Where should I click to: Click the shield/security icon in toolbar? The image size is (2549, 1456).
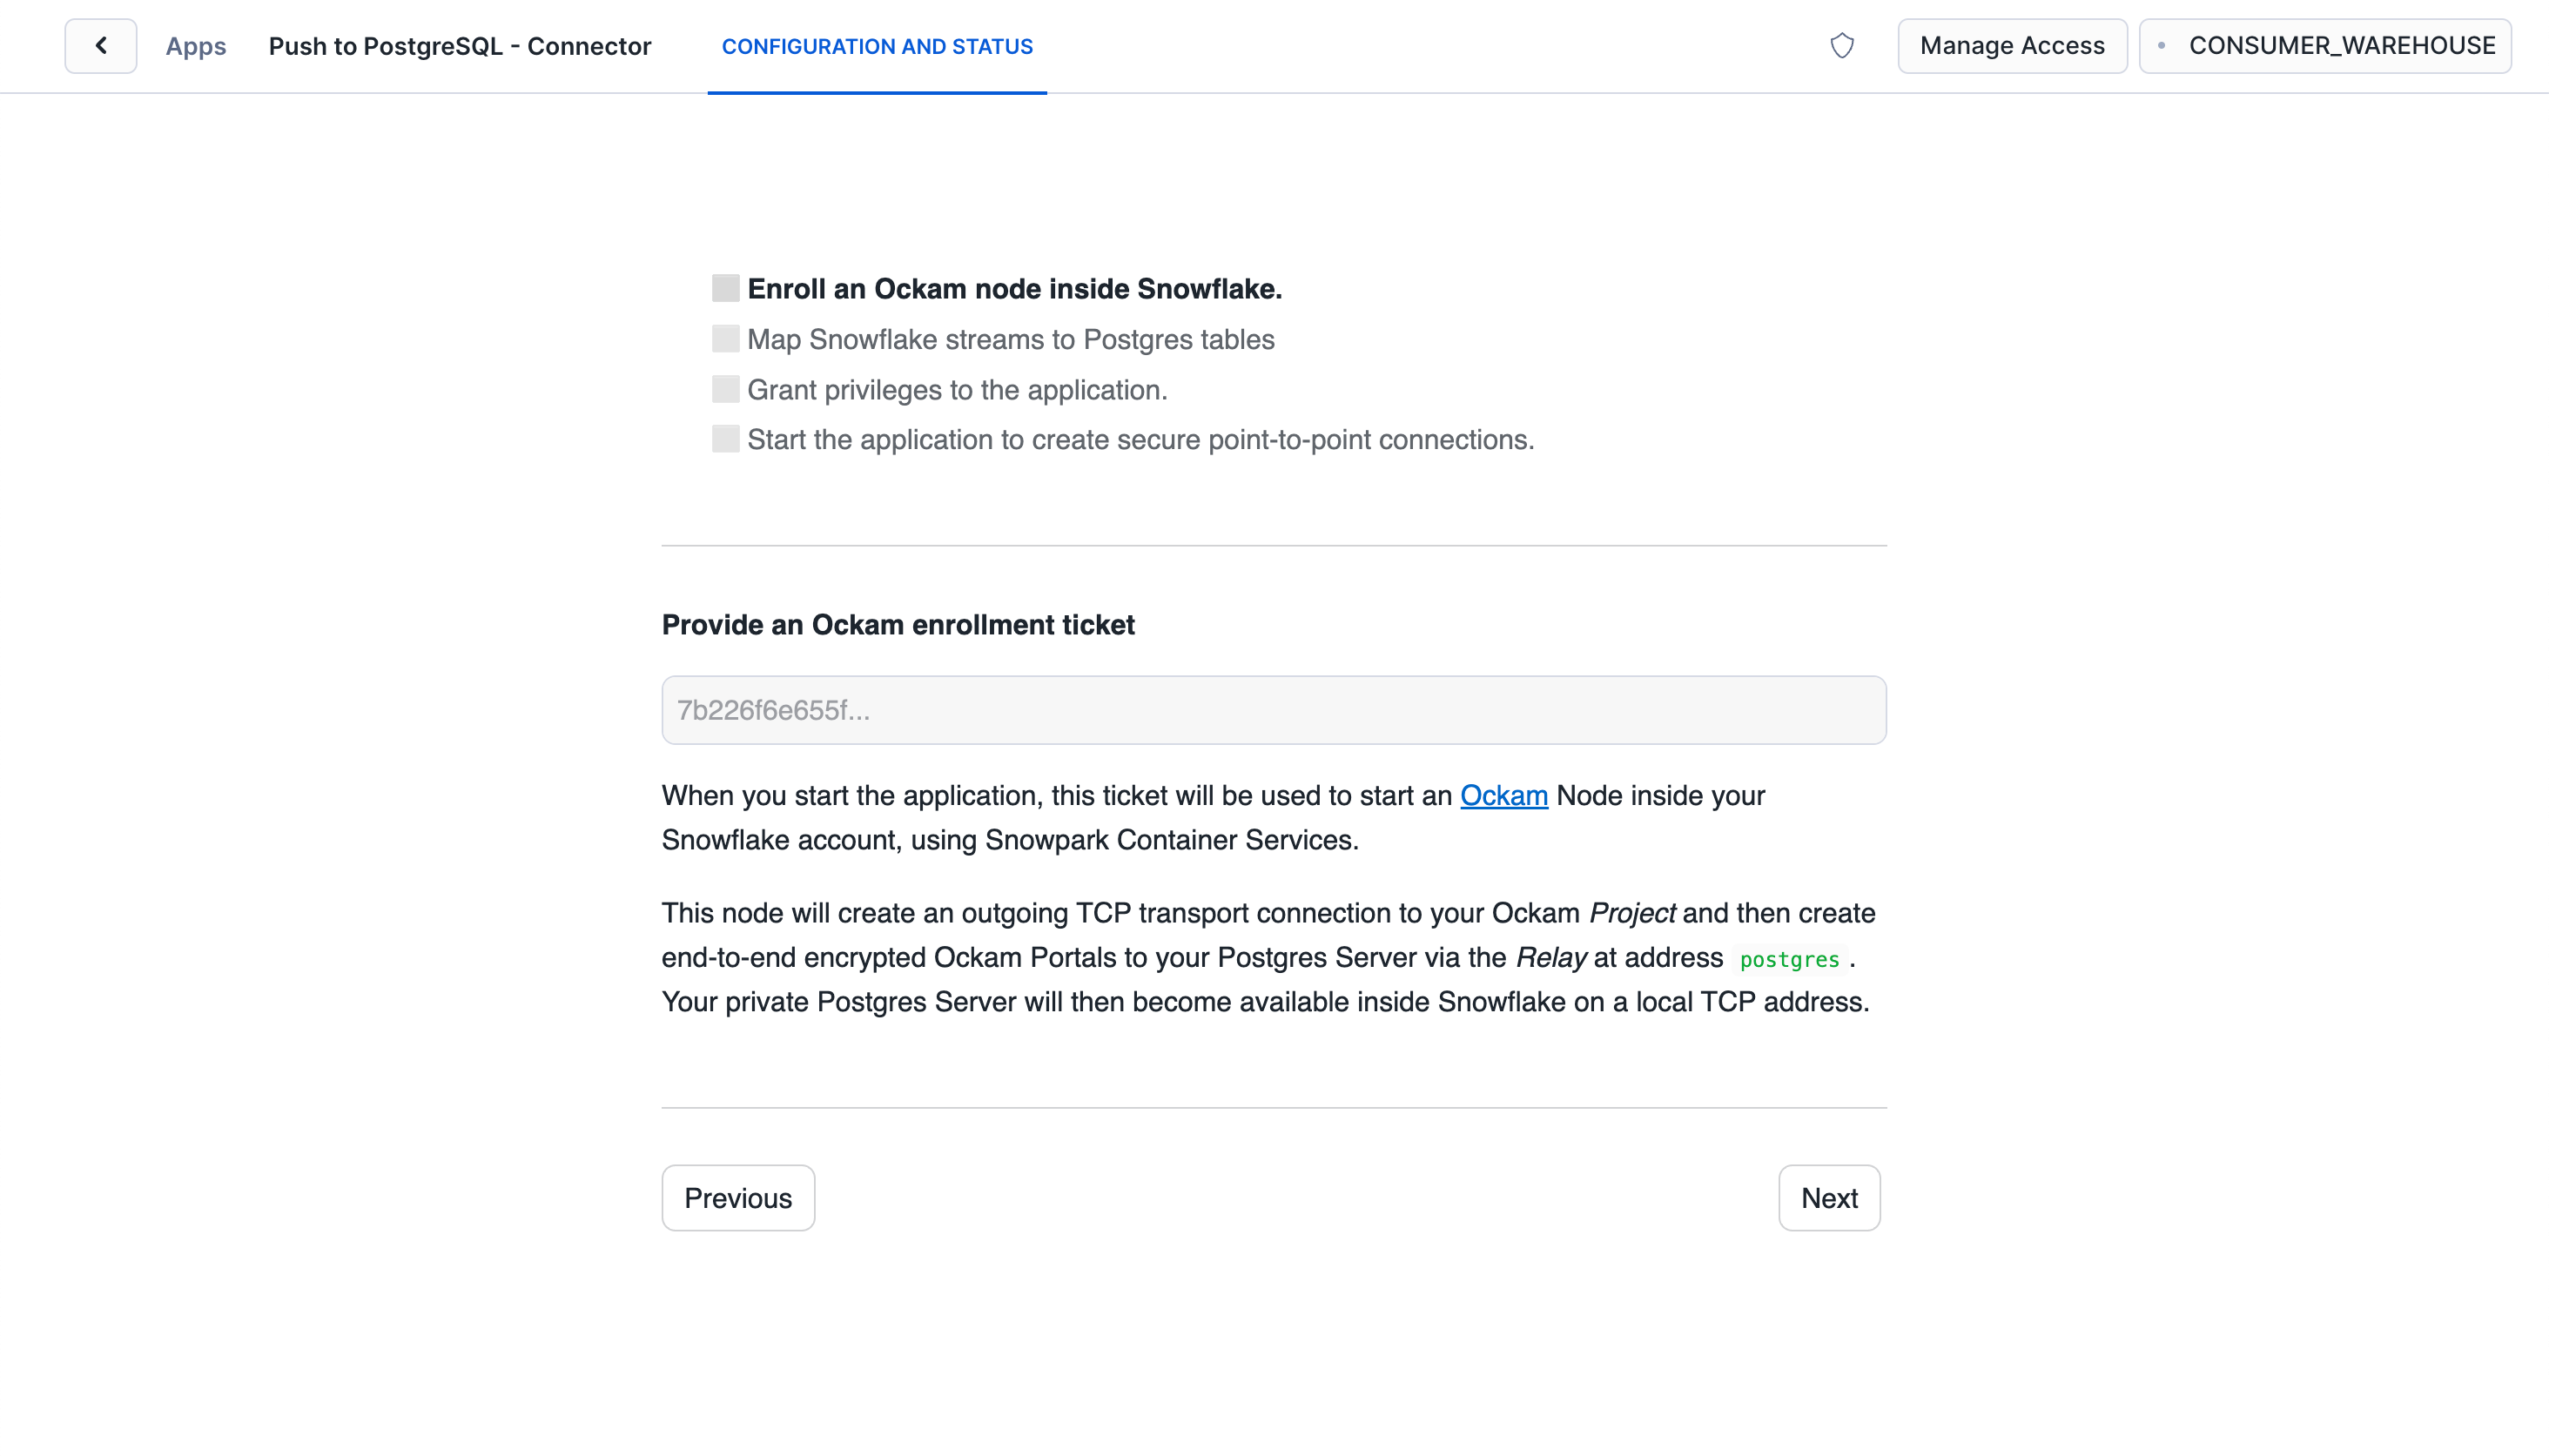coord(1842,45)
